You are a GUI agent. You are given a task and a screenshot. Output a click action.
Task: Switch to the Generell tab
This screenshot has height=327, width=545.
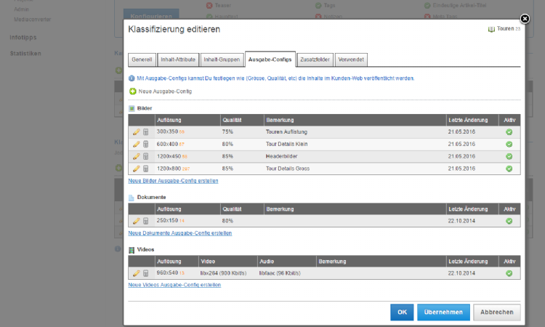141,59
